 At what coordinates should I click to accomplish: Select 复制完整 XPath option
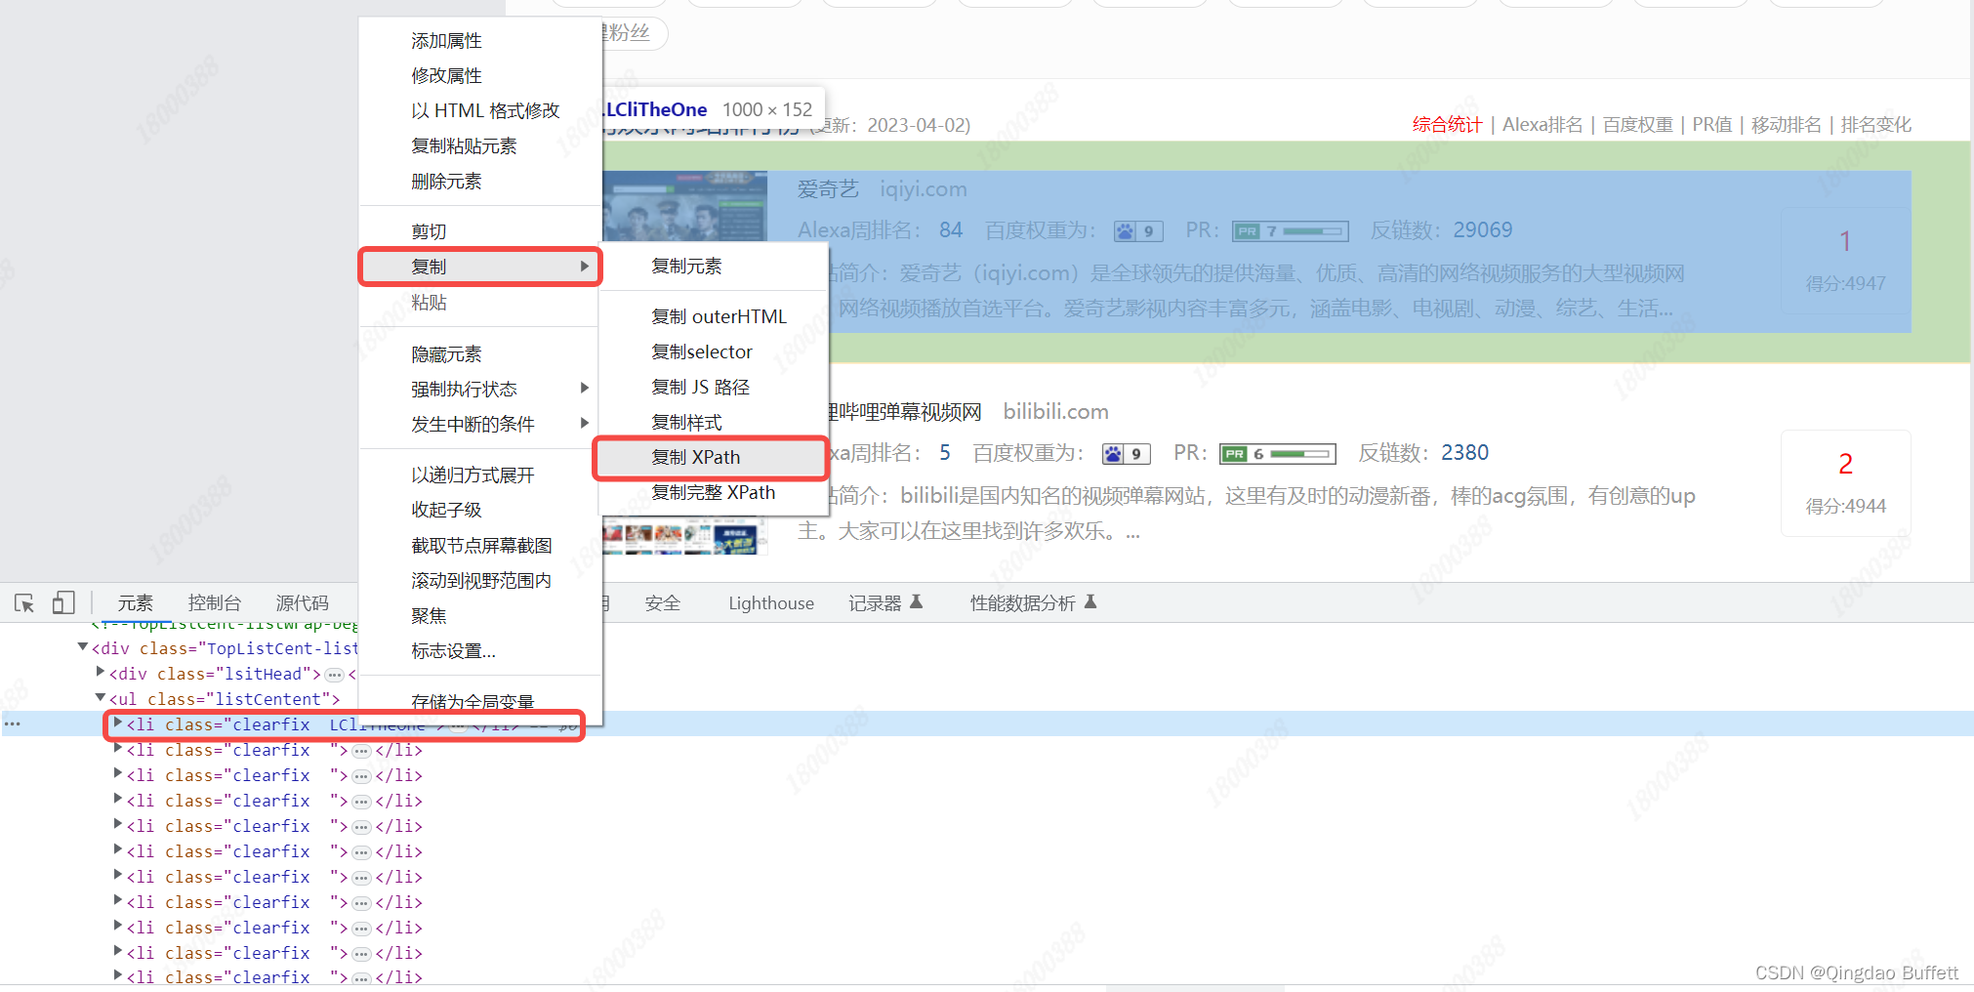[x=714, y=492]
